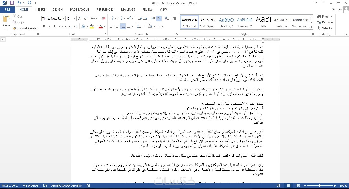The image size is (349, 189).
Task: Show or hide paragraph marks
Action: coord(174,18)
